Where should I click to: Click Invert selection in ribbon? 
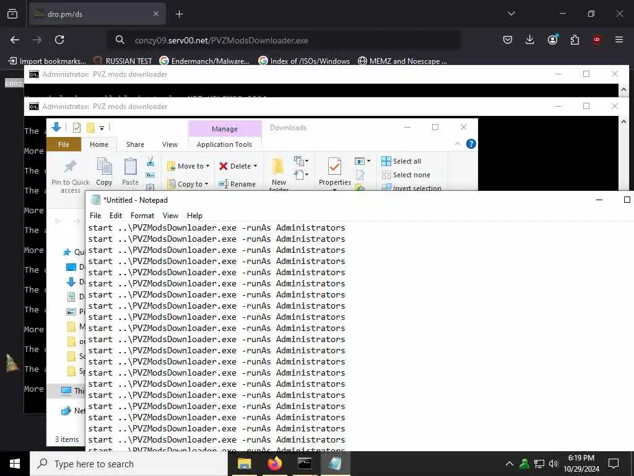412,188
